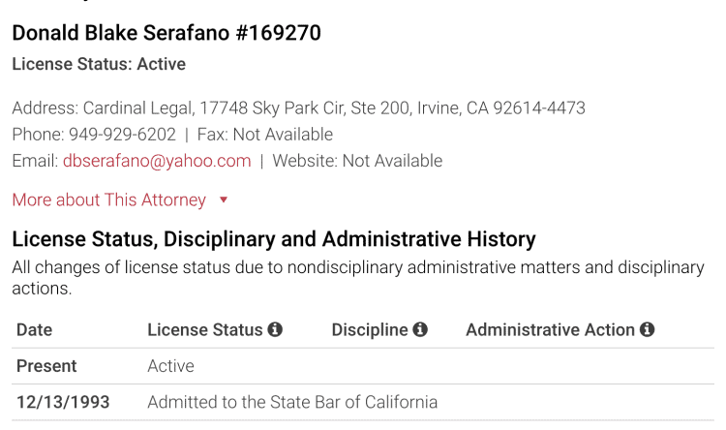
Task: Open the More about This Attorney link
Action: coord(108,200)
